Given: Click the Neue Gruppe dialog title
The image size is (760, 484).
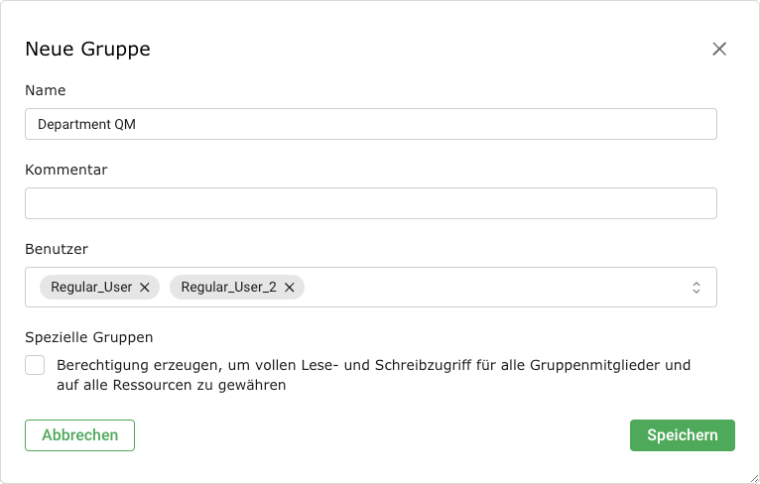Looking at the screenshot, I should [87, 49].
